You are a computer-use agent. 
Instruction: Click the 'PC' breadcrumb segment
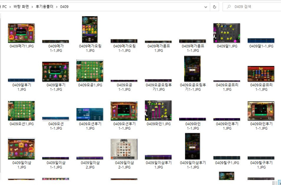pos(4,7)
